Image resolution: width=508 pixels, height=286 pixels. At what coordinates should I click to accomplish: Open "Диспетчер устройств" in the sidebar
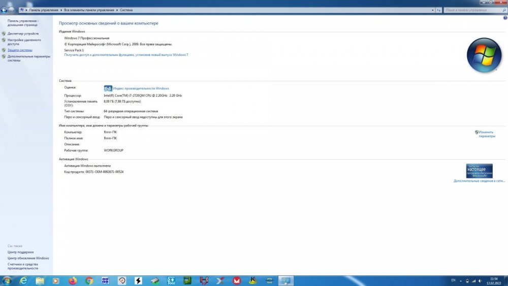[x=23, y=34]
